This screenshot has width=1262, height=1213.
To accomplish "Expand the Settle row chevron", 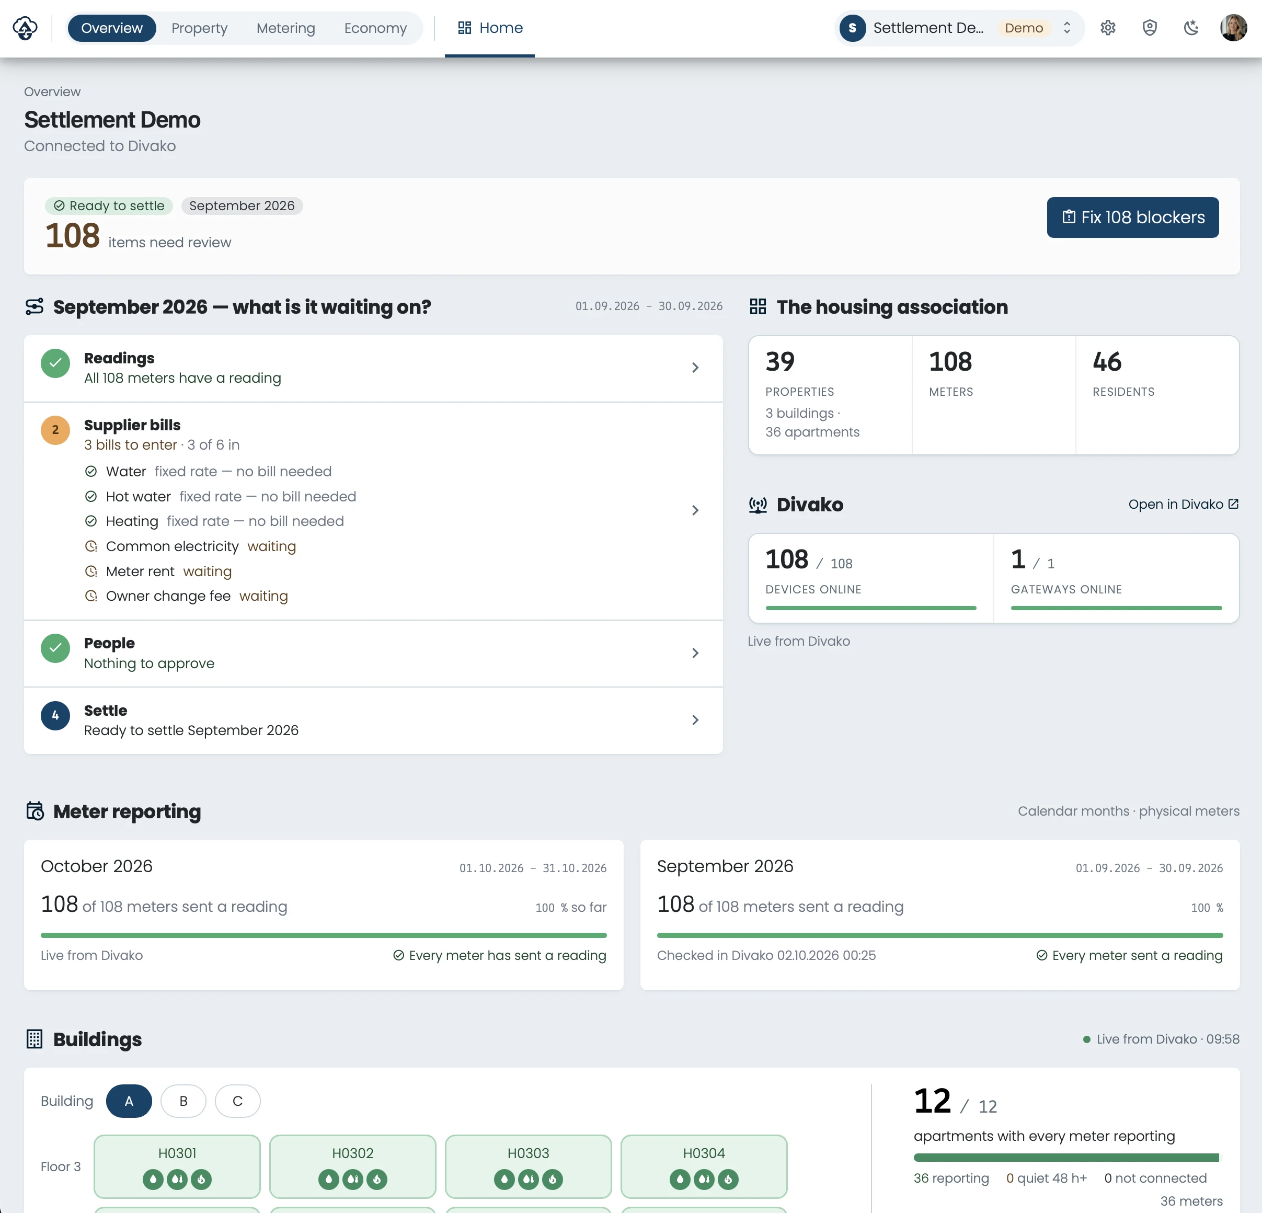I will pos(695,720).
